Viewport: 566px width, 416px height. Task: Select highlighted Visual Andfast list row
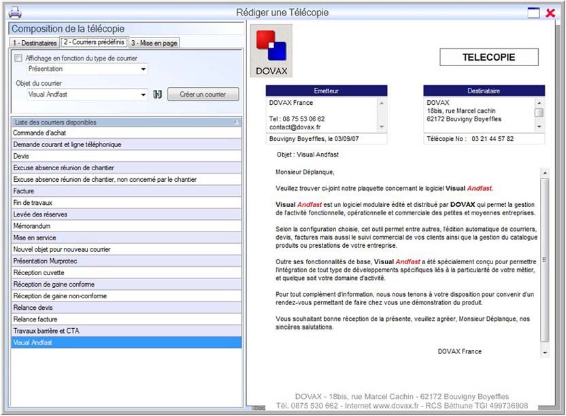tap(127, 342)
